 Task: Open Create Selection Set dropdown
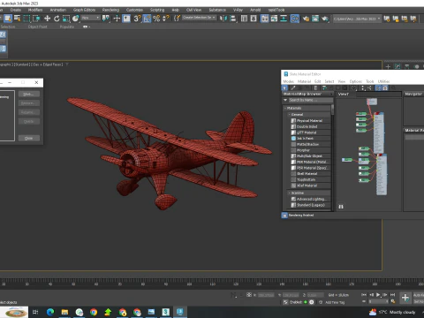199,18
